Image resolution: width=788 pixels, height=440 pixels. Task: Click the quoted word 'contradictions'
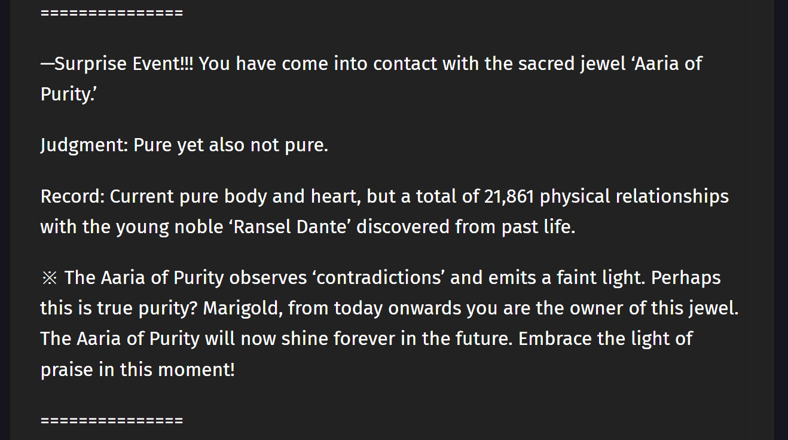(x=378, y=278)
